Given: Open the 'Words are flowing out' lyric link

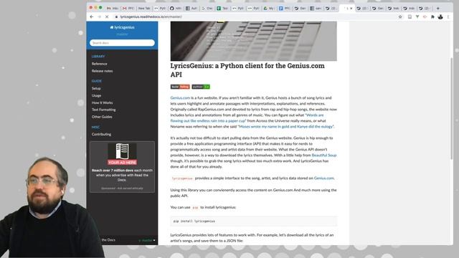Looking at the screenshot, I should (x=247, y=118).
